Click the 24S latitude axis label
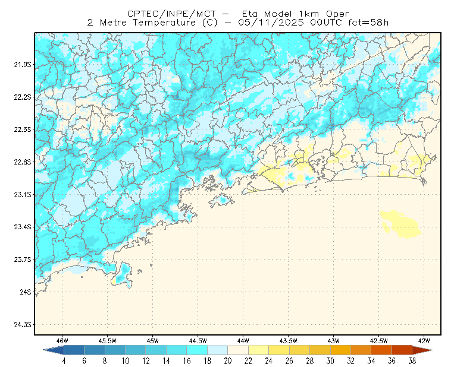Image resolution: width=476 pixels, height=367 pixels. [x=26, y=292]
